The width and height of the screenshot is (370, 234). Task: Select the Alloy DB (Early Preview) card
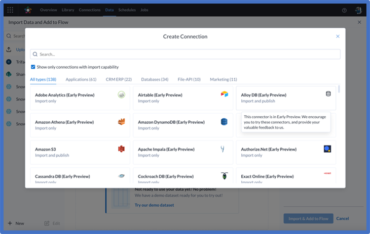pos(286,98)
